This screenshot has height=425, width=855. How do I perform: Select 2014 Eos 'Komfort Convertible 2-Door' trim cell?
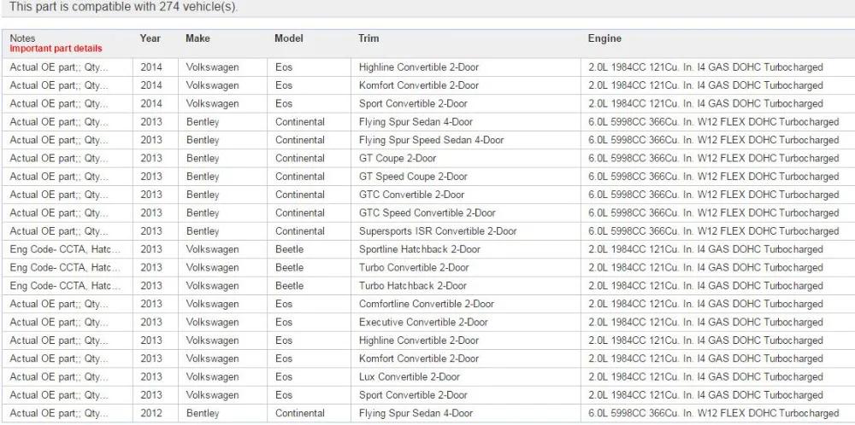point(419,85)
